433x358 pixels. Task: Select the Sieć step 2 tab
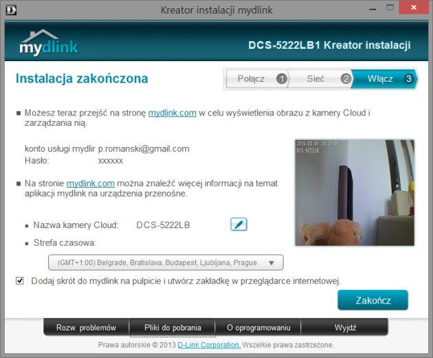[320, 78]
